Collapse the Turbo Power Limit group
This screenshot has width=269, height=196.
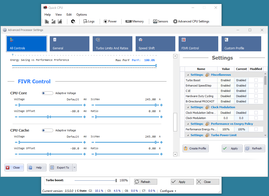tap(188, 135)
